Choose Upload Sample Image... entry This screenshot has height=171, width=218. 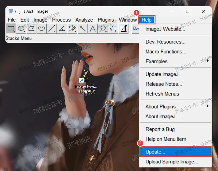pyautogui.click(x=175, y=162)
